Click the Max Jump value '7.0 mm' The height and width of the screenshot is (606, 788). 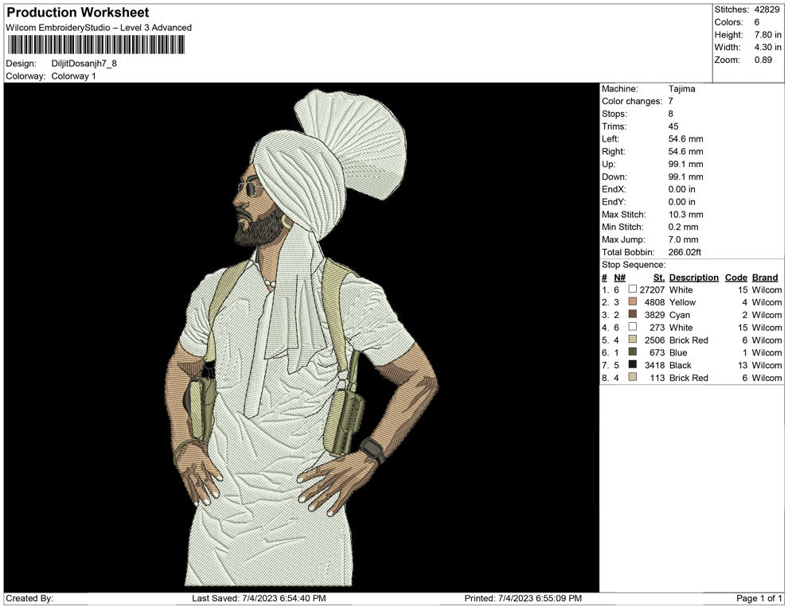[683, 239]
